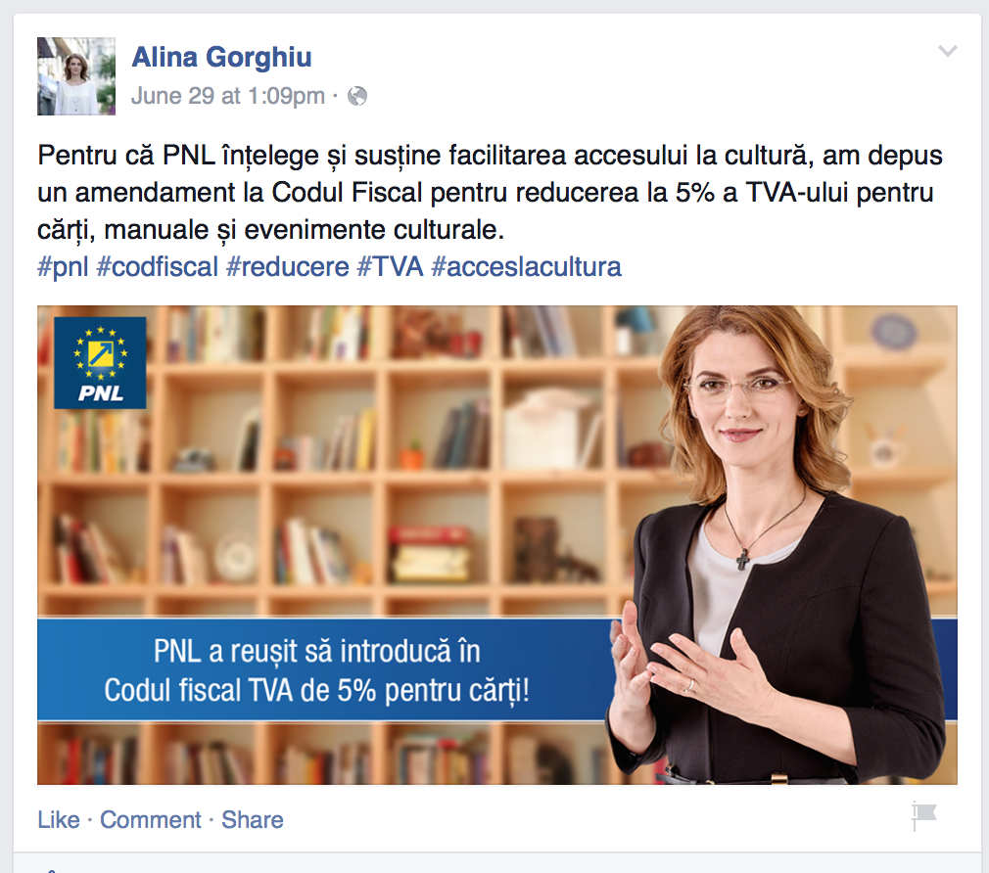989x873 pixels.
Task: Expand the post options chevron
Action: (947, 51)
